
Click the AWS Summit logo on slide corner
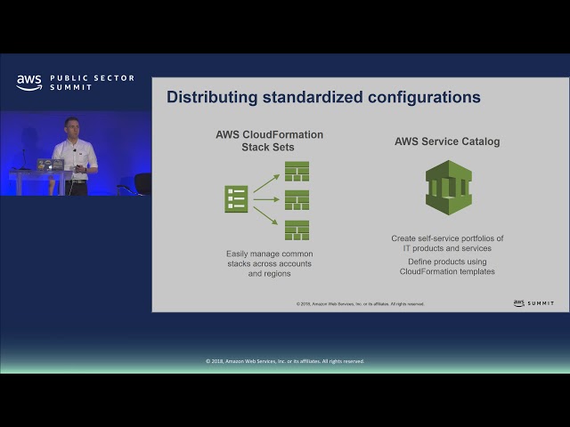(x=533, y=303)
